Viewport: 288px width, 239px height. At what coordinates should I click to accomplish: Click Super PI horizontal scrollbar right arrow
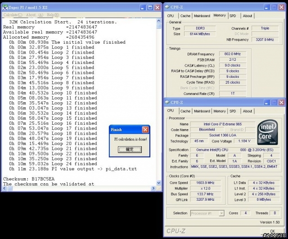[153, 188]
